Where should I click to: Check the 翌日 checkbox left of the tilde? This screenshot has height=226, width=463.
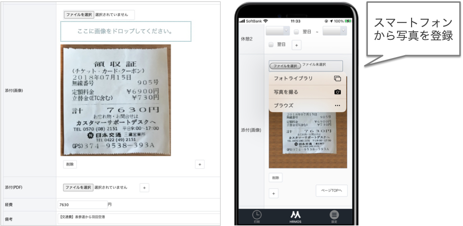(x=296, y=31)
